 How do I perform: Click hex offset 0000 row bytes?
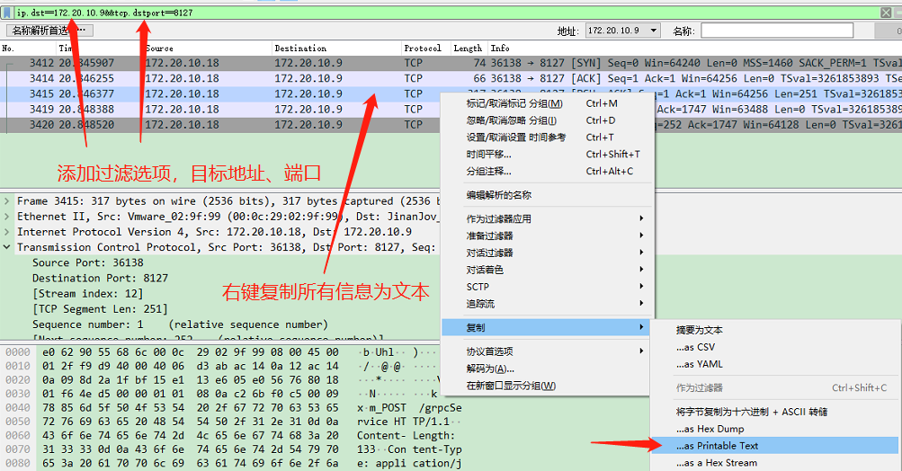[191, 352]
